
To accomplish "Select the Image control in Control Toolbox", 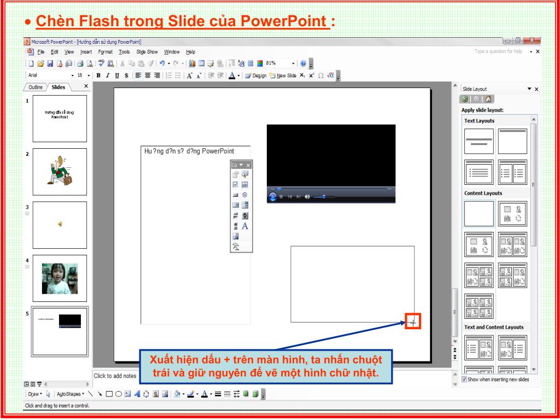I will [x=235, y=236].
